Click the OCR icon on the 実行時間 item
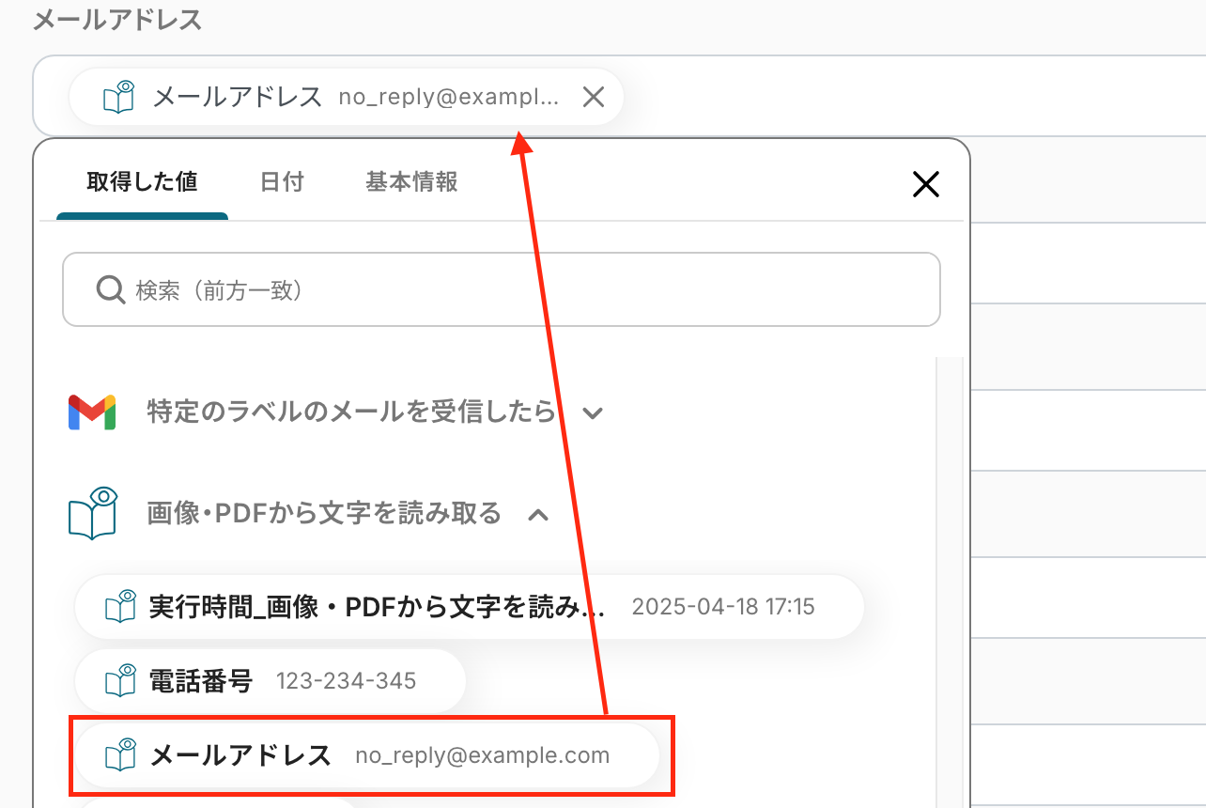Image resolution: width=1206 pixels, height=808 pixels. (x=120, y=606)
